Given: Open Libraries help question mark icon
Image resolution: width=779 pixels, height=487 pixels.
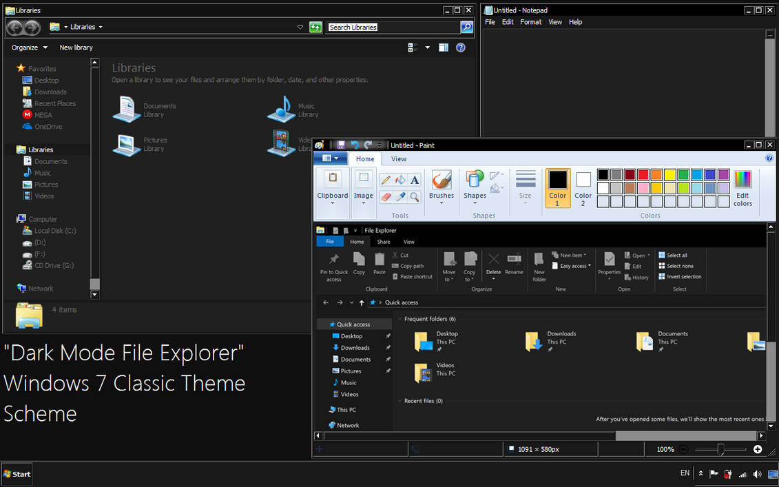Looking at the screenshot, I should [461, 48].
